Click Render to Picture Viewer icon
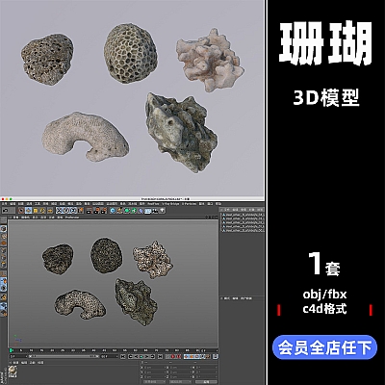 coord(96,211)
